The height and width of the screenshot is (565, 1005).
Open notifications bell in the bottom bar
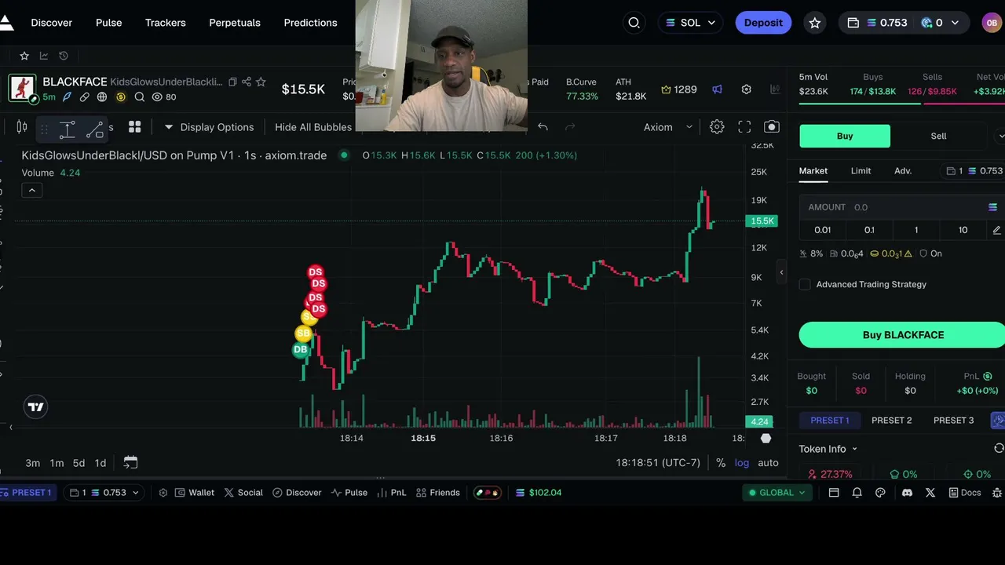(x=857, y=493)
